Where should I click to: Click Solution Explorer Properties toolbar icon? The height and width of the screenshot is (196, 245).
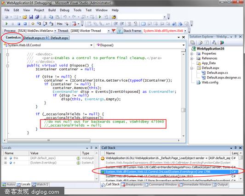pos(193,43)
